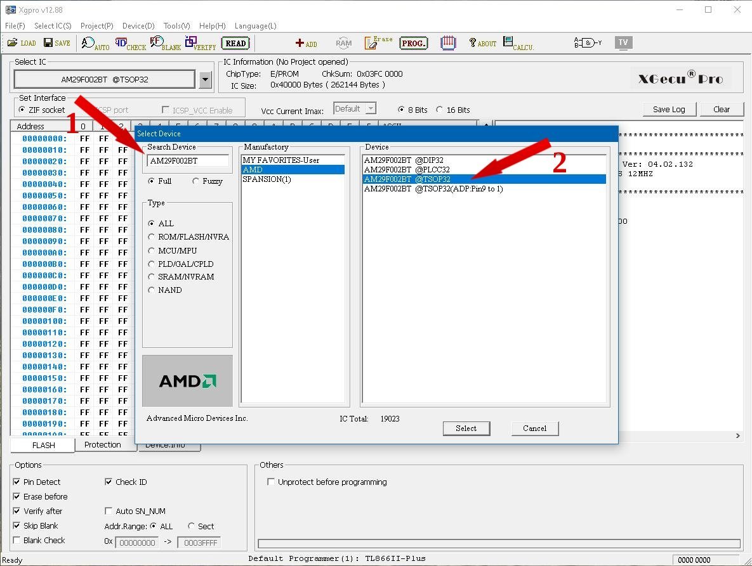
Task: Run the BLANK check toolbar icon
Action: (x=166, y=44)
